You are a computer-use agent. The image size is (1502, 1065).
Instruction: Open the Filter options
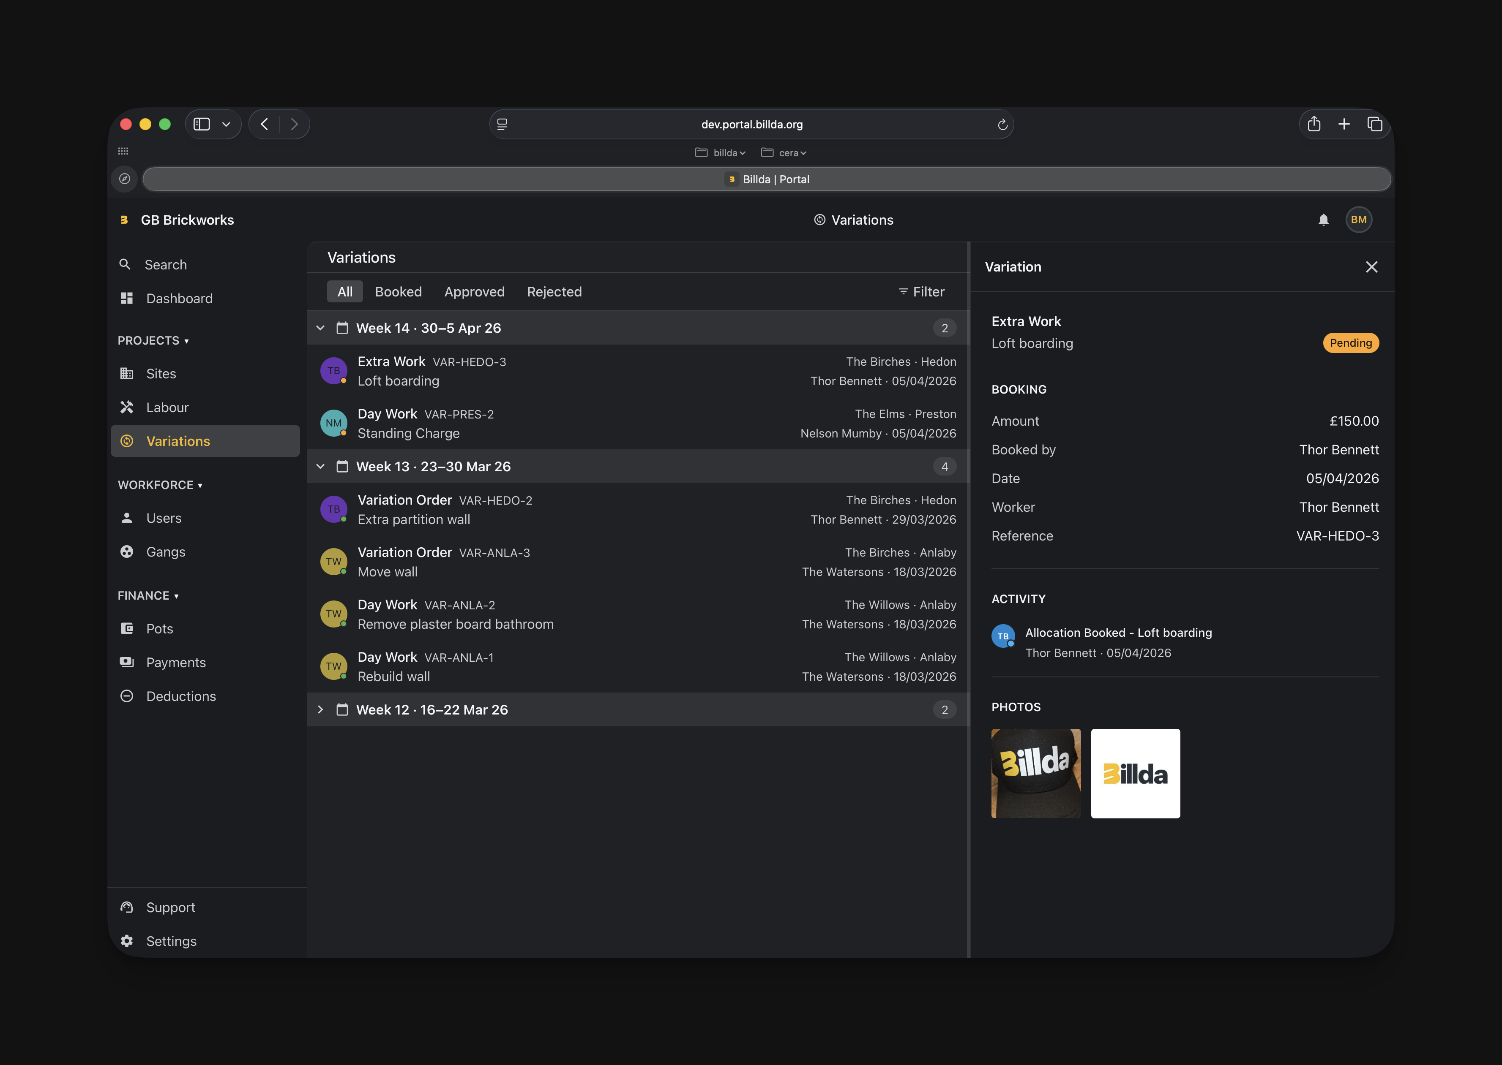tap(921, 292)
